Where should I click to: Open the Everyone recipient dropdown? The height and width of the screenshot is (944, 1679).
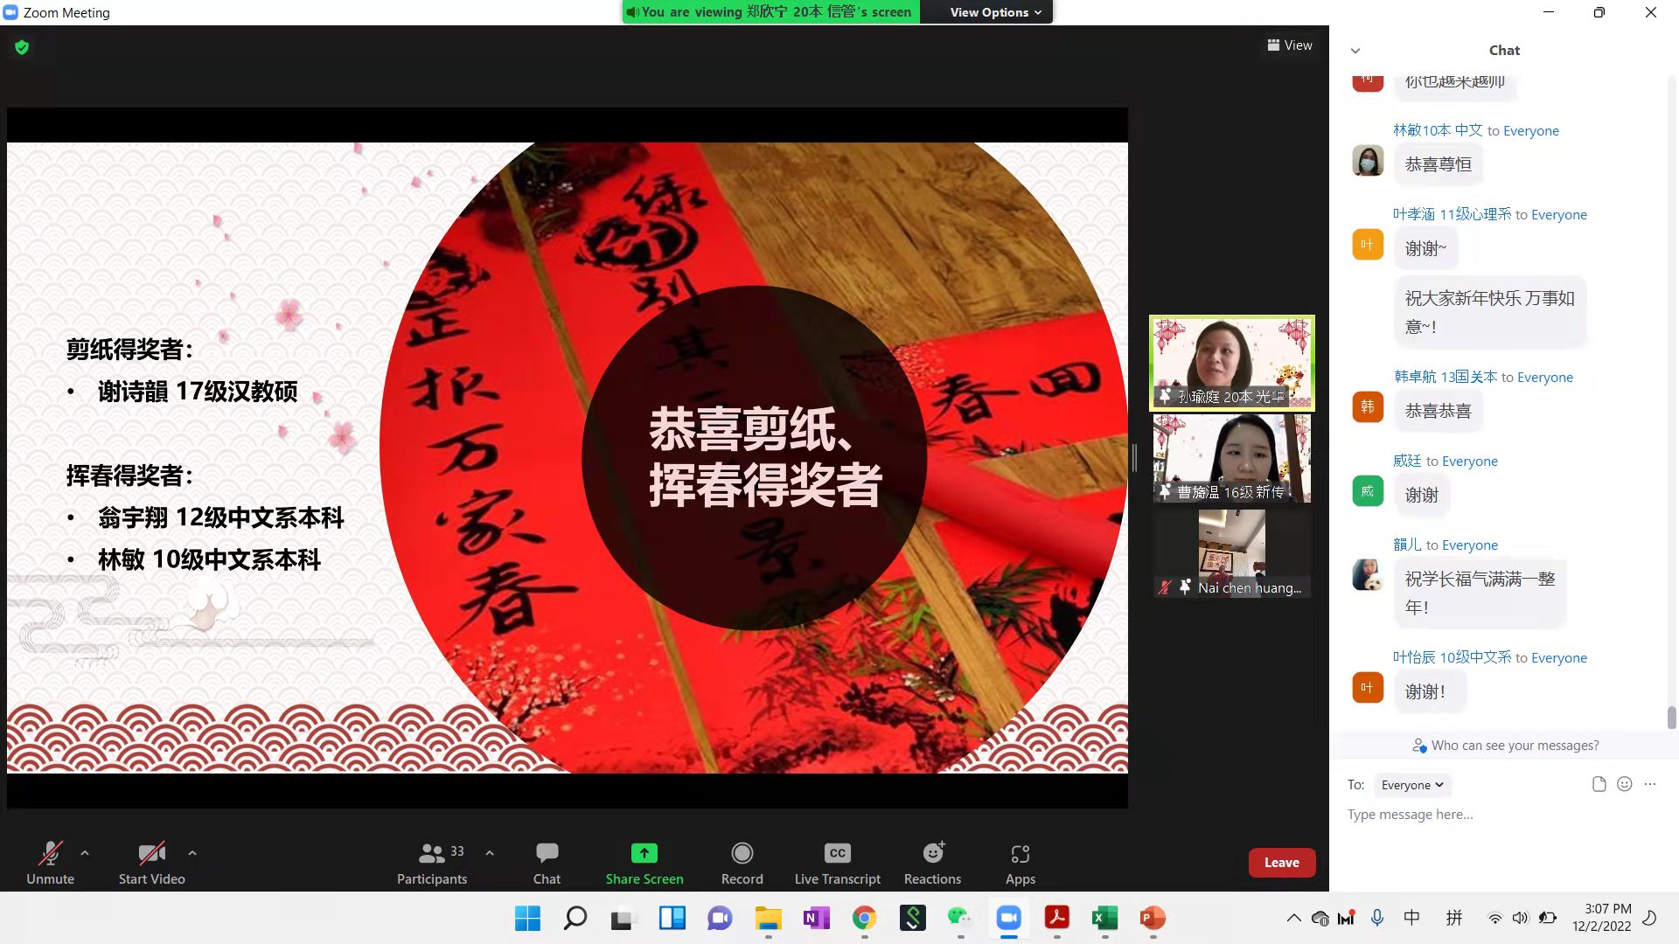1411,785
